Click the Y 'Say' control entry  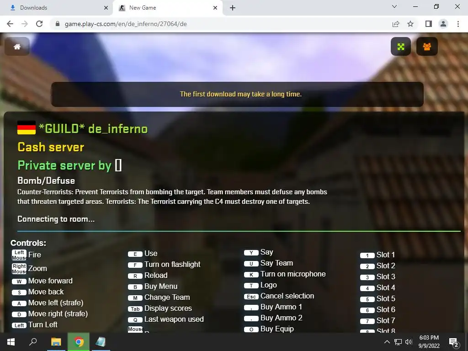tap(259, 252)
